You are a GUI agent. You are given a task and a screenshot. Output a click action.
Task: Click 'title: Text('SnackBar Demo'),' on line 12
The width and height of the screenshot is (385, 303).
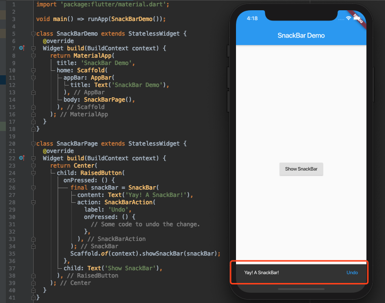tap(120, 85)
